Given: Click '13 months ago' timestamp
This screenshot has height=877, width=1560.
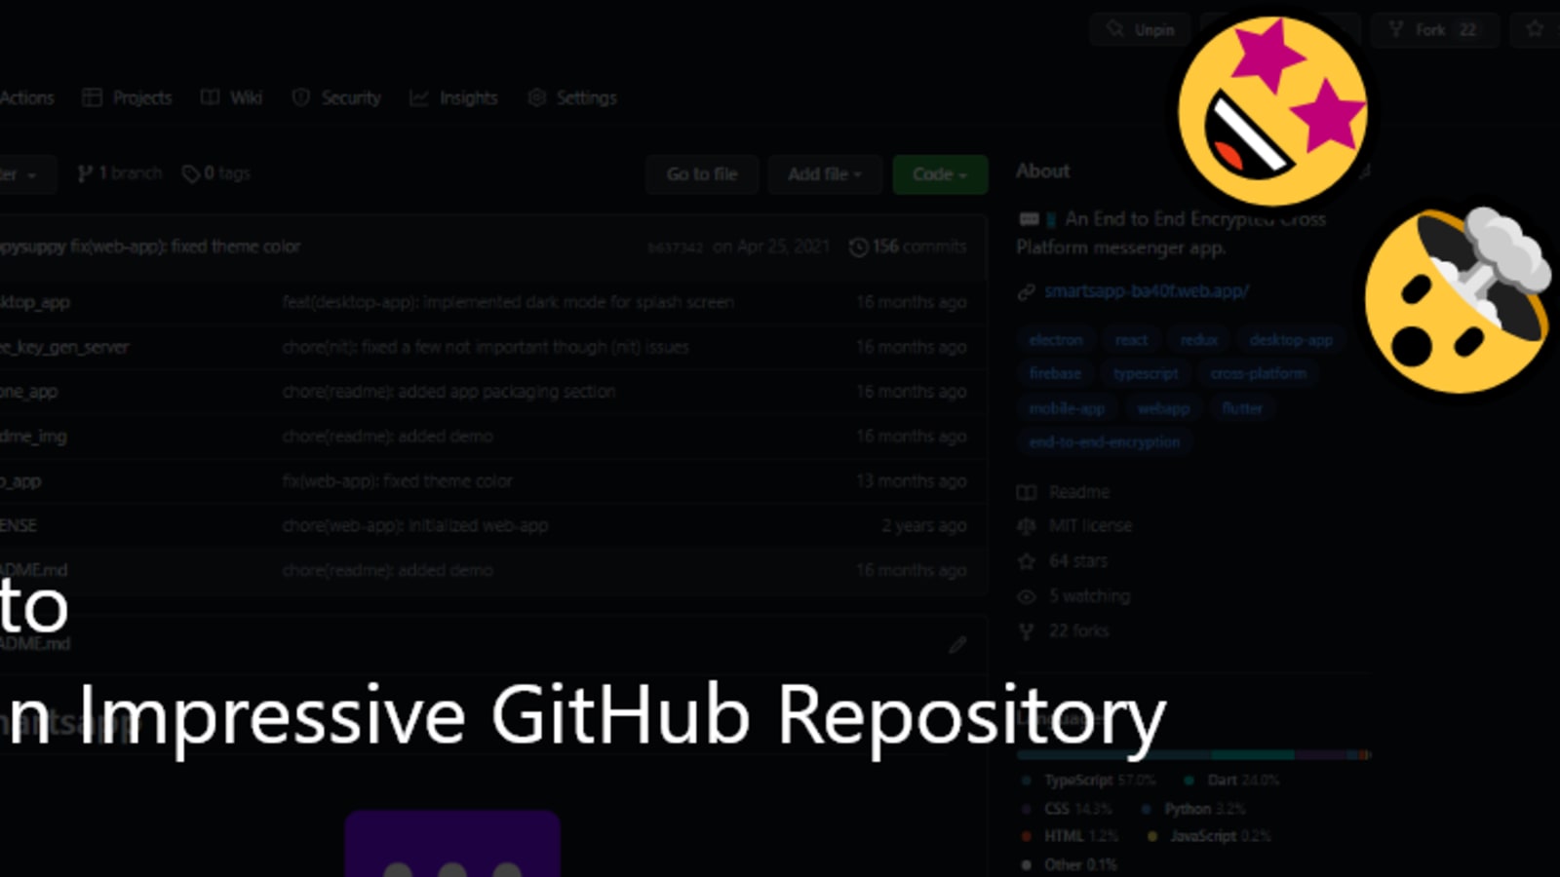Looking at the screenshot, I should coord(912,481).
